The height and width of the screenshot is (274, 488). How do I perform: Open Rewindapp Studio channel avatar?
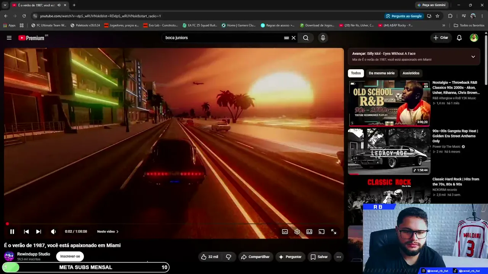[x=9, y=256]
